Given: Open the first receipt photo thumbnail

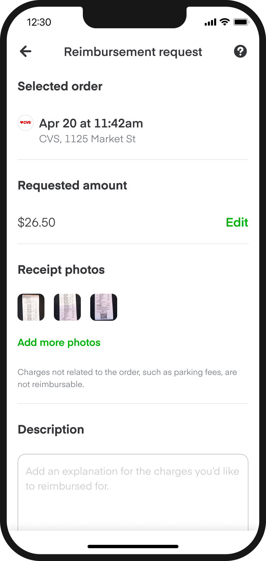Looking at the screenshot, I should tap(31, 307).
